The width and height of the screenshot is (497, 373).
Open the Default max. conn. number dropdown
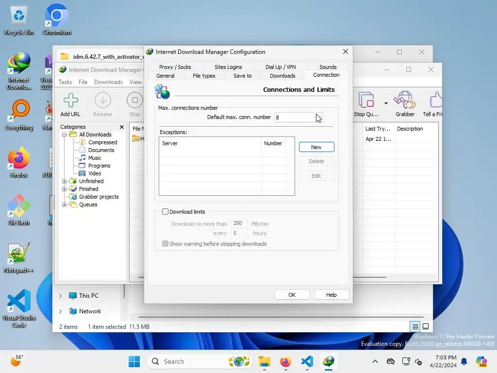pos(319,118)
